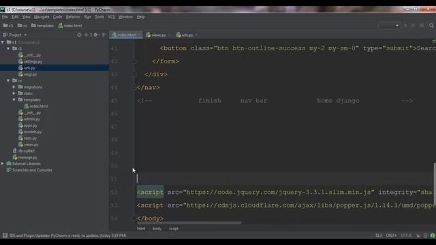Open the Refactor menu
The width and height of the screenshot is (436, 245).
(x=73, y=17)
